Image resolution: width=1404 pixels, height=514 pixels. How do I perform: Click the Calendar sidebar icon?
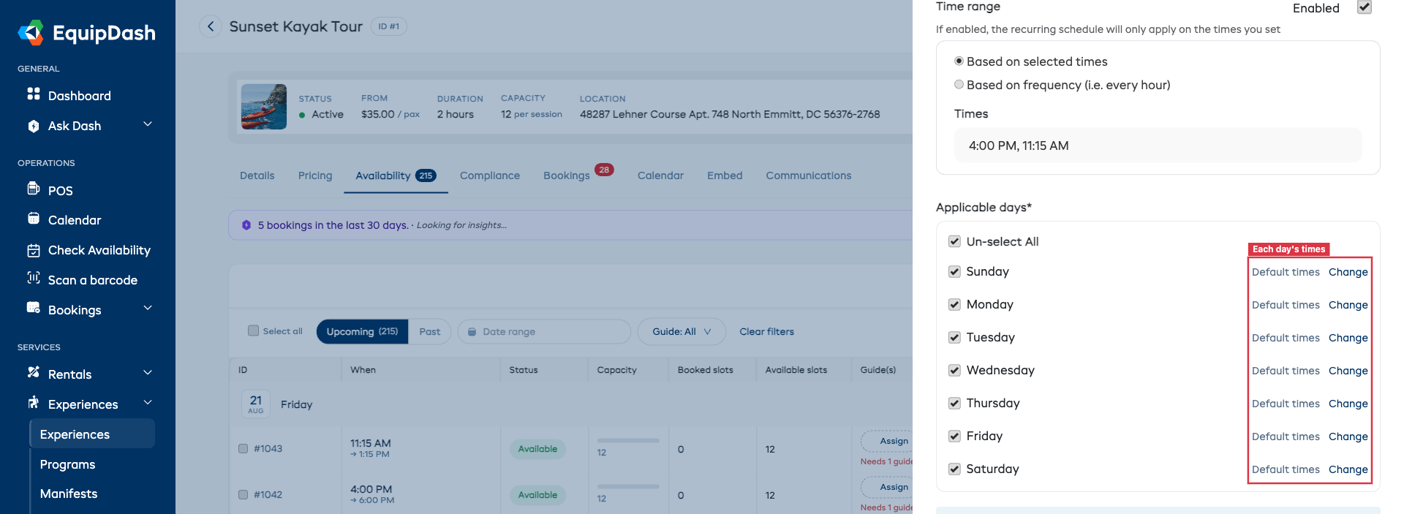(34, 219)
